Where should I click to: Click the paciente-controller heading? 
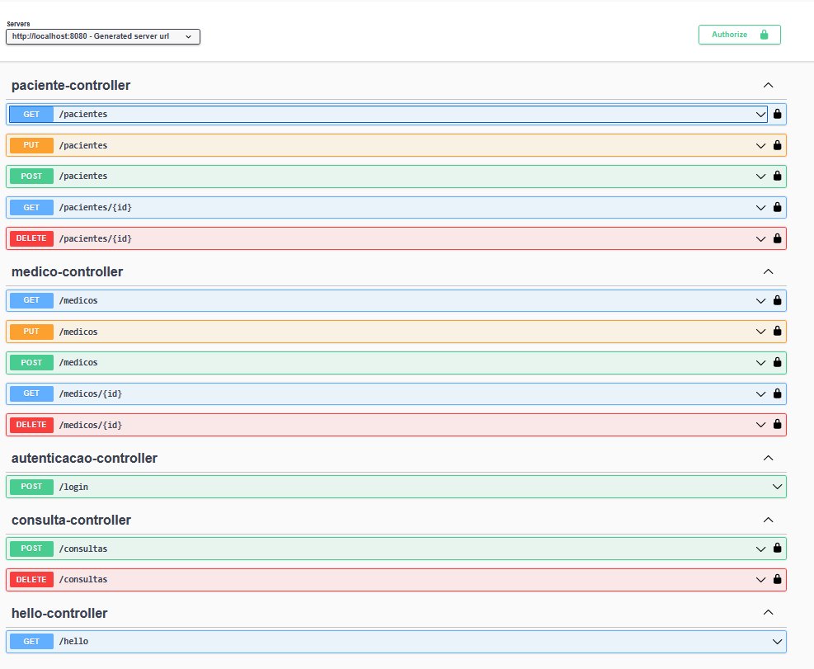coord(71,85)
